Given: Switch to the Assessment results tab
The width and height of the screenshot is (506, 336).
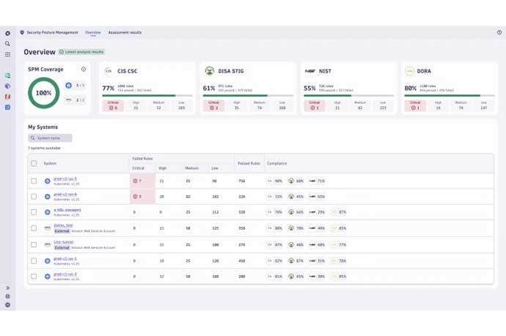Looking at the screenshot, I should click(125, 33).
